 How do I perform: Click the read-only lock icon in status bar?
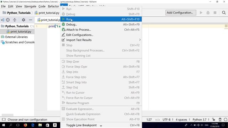[x=213, y=119]
